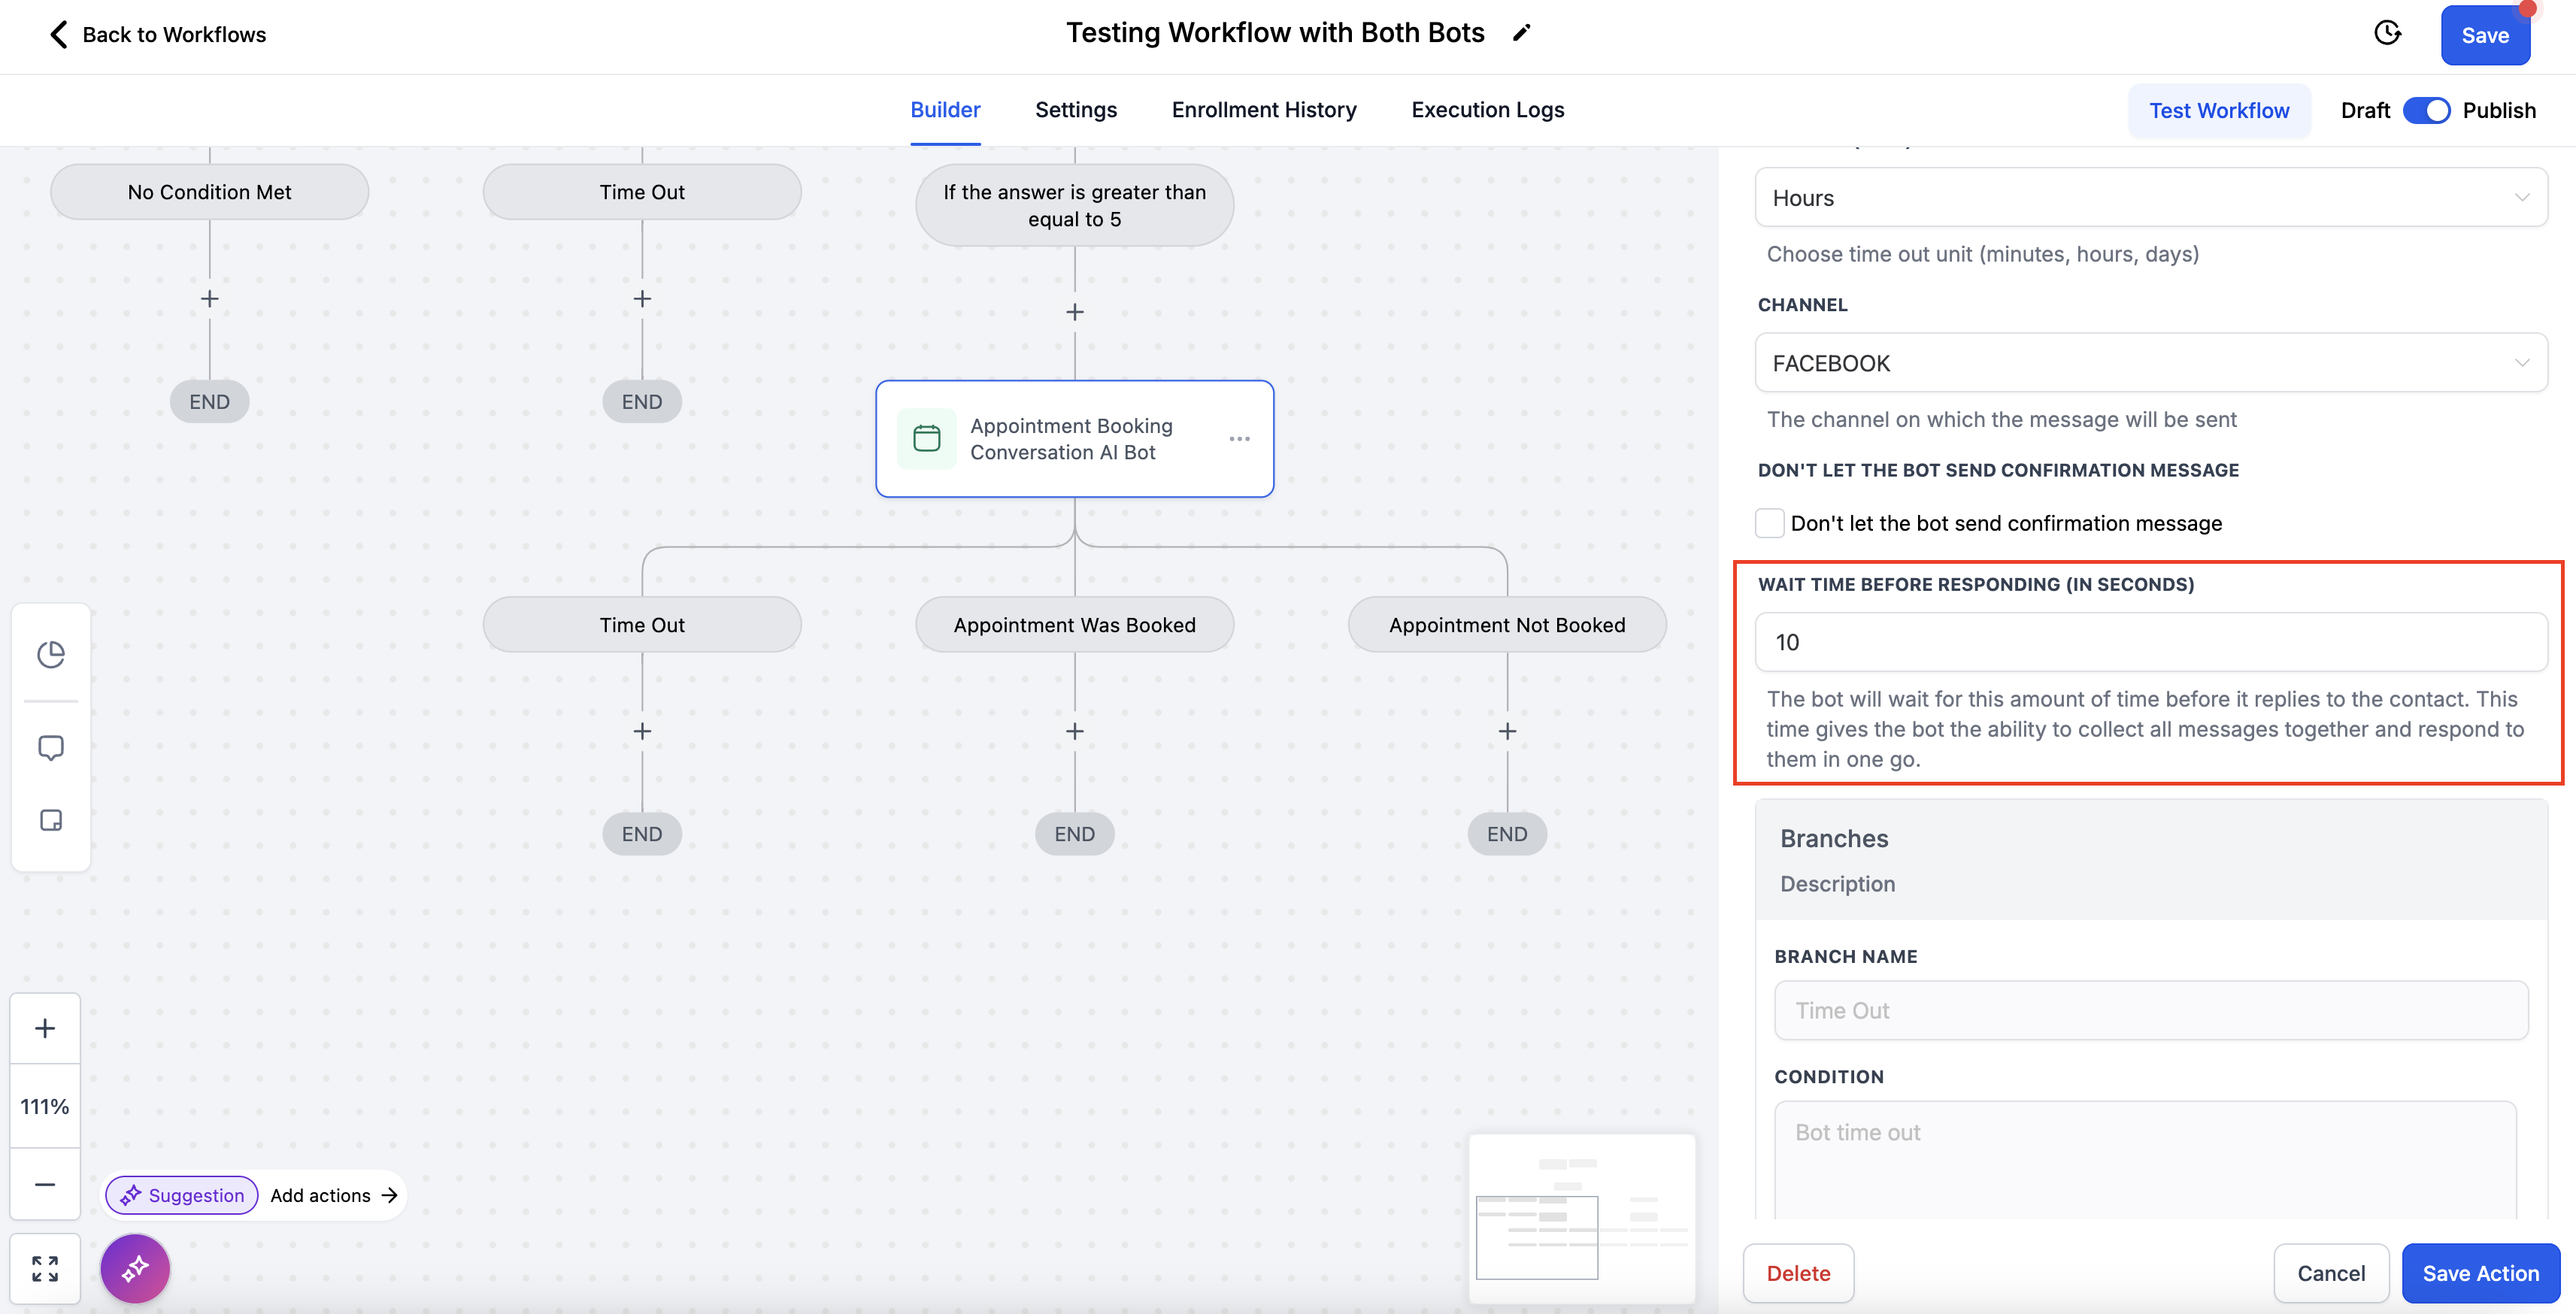Click the Condition text area
The width and height of the screenshot is (2576, 1314).
(2145, 1159)
